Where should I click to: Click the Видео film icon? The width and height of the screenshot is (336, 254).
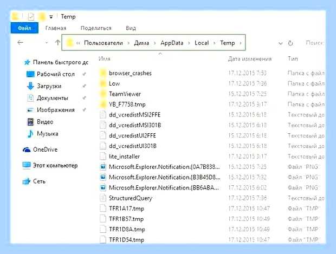tap(30, 122)
